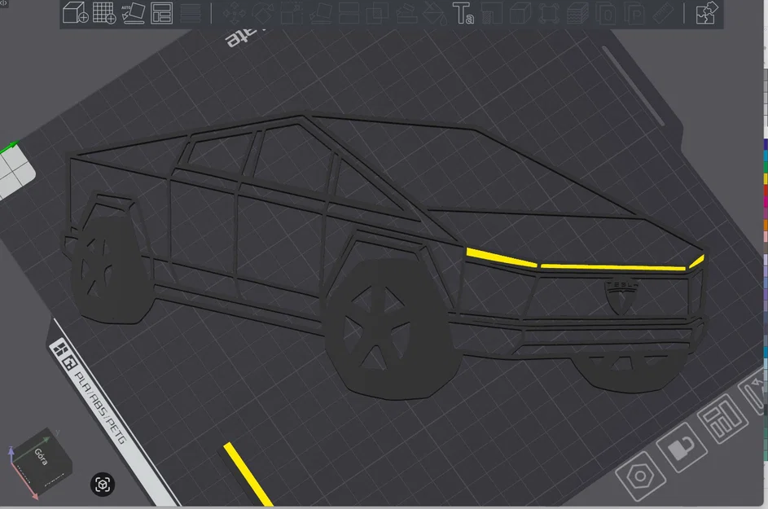Screen dimensions: 768x509
Task: Open the support painting tool
Action: tap(407, 13)
